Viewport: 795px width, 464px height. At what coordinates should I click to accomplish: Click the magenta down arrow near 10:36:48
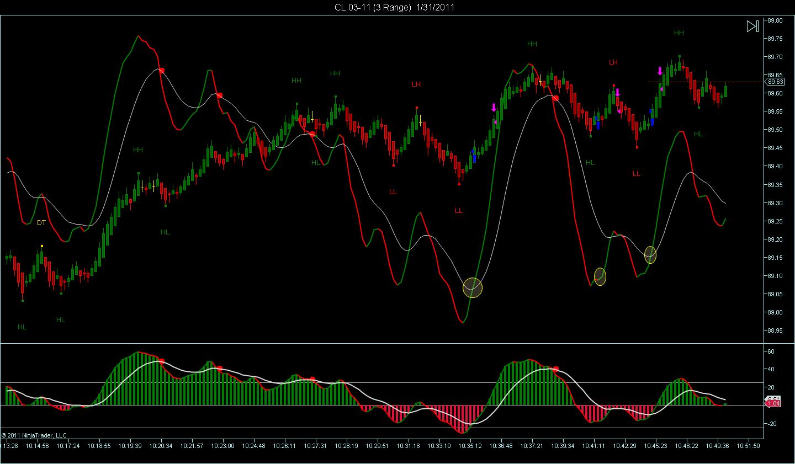tap(494, 108)
